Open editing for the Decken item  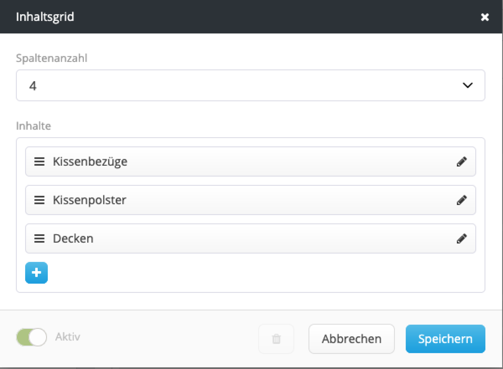[462, 238]
